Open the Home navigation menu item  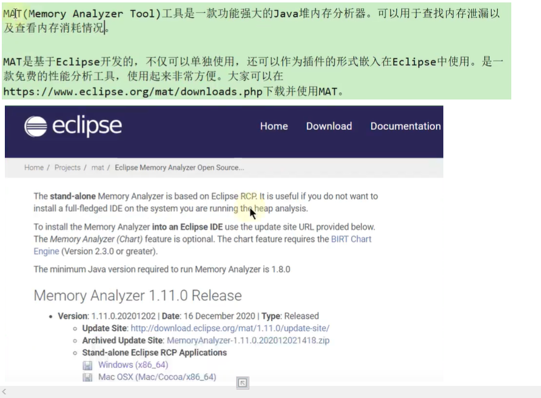[274, 126]
